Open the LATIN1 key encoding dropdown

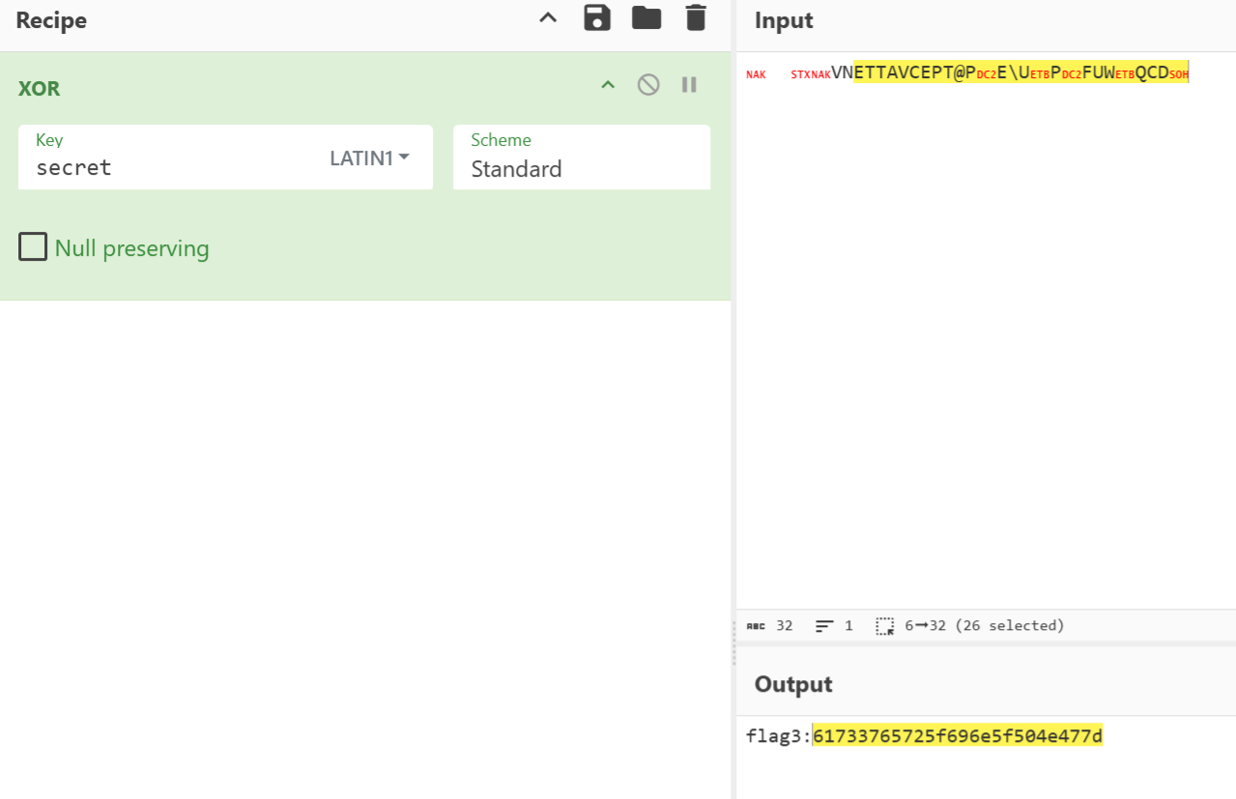(369, 158)
